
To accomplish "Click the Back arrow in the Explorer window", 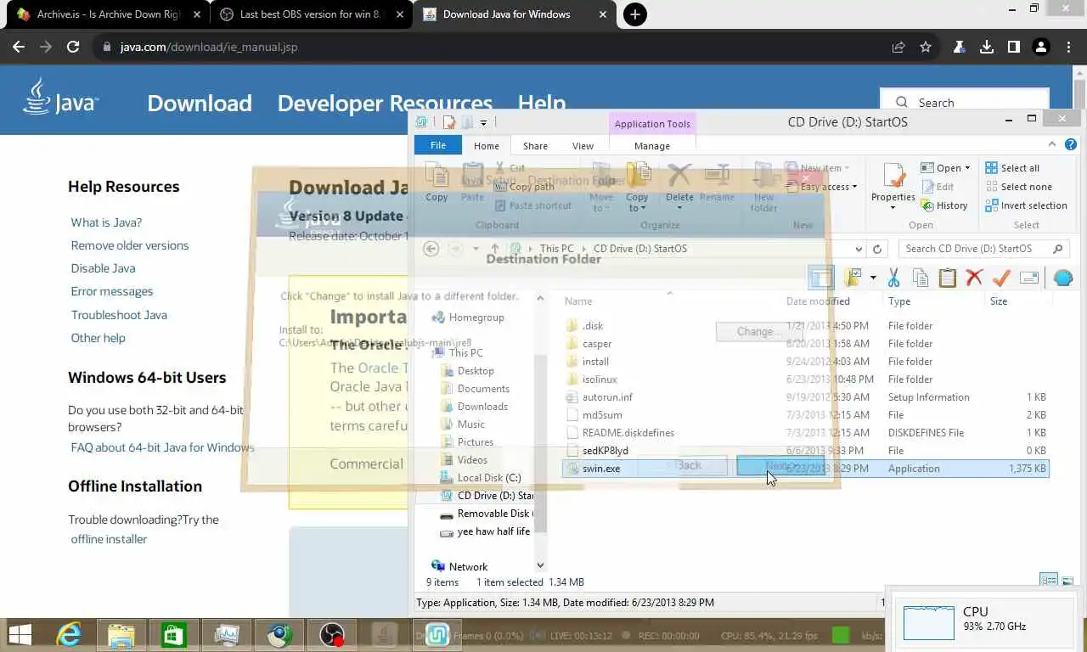I will 431,249.
